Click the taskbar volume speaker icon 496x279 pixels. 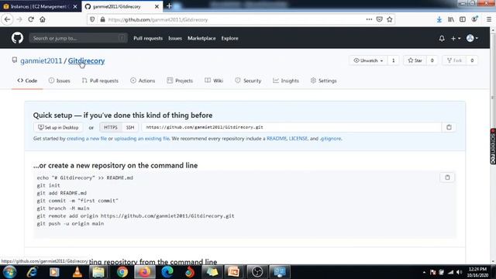tap(460, 272)
